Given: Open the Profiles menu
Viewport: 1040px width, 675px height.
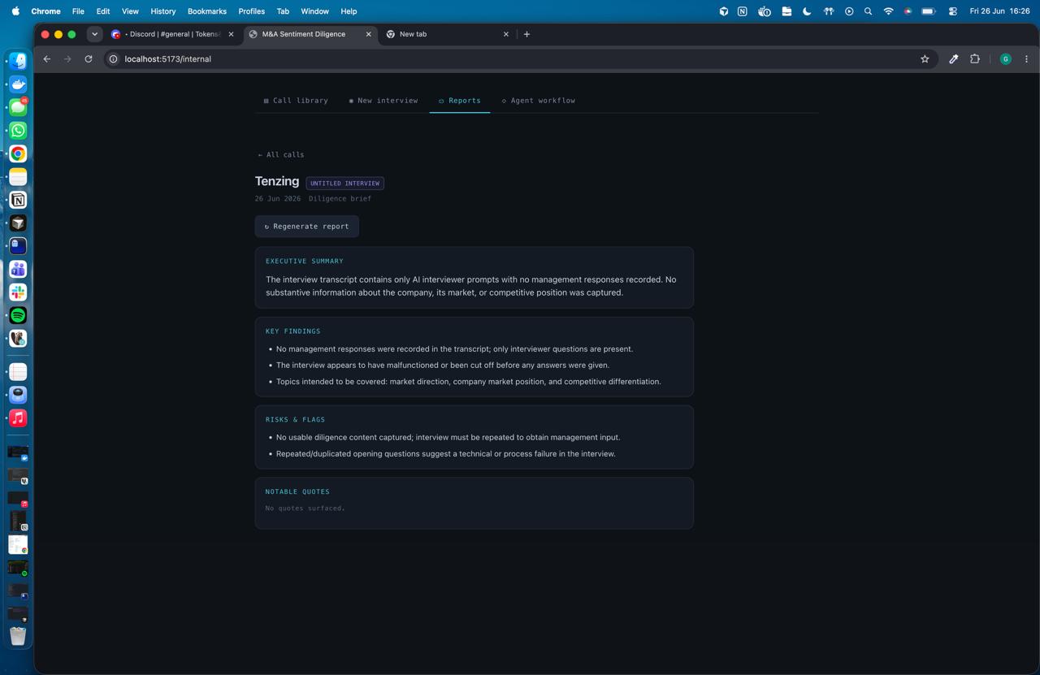Looking at the screenshot, I should (x=252, y=11).
